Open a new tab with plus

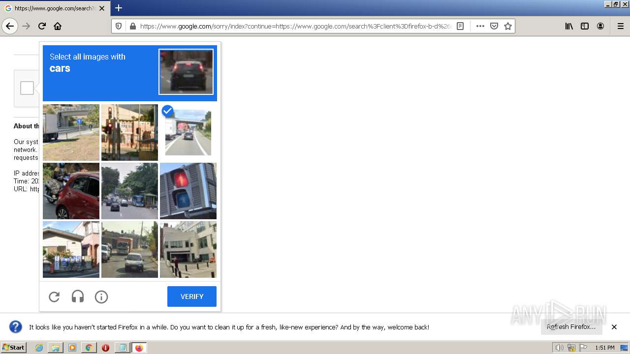(119, 8)
